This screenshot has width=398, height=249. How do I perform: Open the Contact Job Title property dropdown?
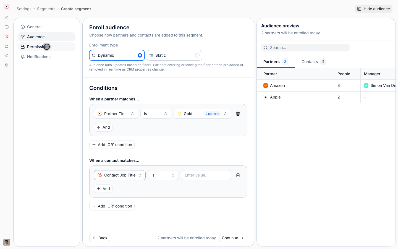[x=120, y=175]
